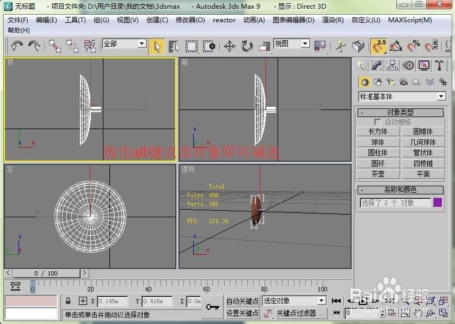This screenshot has width=455, height=324.
Task: Open the Utilities hammer tab
Action: tap(440, 65)
